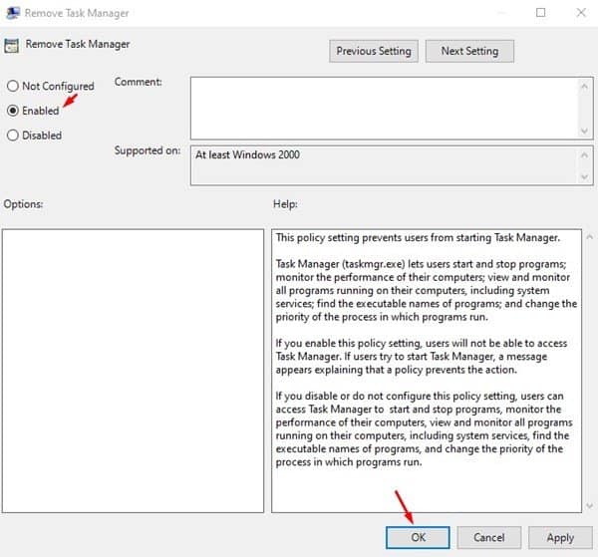Click the 'Task Manager (taskmgr.exe)' help paragraph
The height and width of the screenshot is (557, 598).
tap(427, 291)
